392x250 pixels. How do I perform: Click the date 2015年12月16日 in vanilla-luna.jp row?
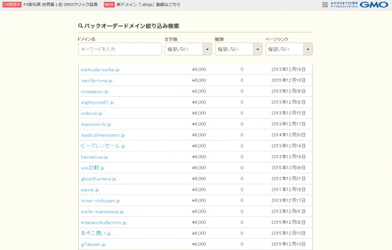coord(289,81)
